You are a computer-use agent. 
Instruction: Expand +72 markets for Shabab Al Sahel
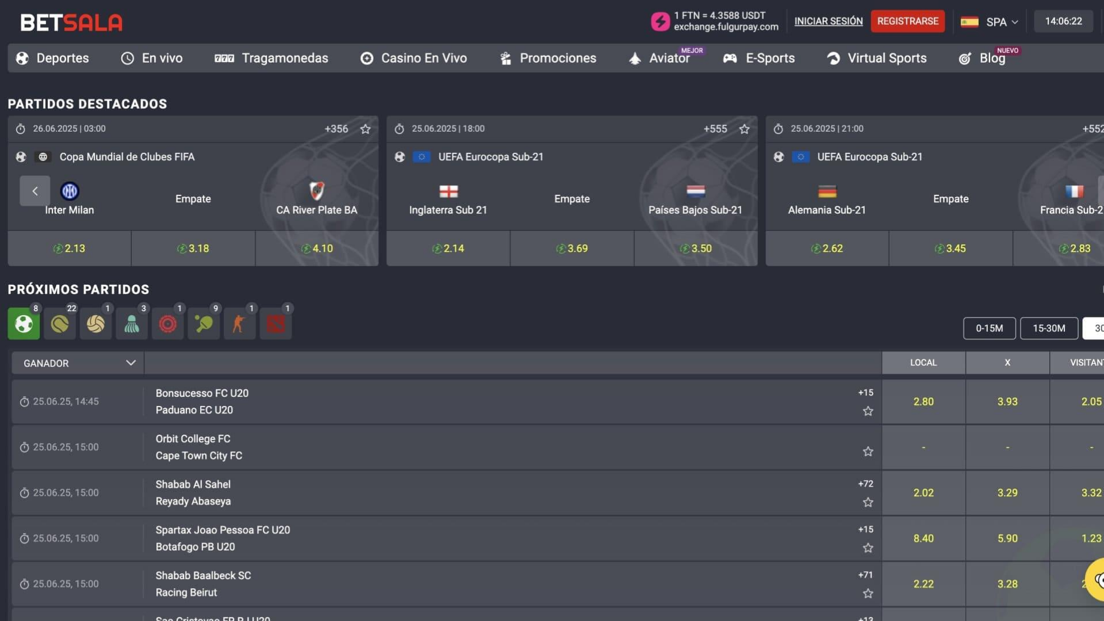(865, 484)
